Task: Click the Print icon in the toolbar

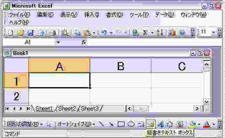Action: point(40,33)
